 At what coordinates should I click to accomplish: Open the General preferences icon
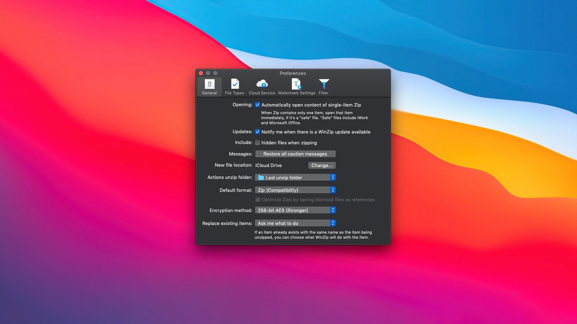210,84
